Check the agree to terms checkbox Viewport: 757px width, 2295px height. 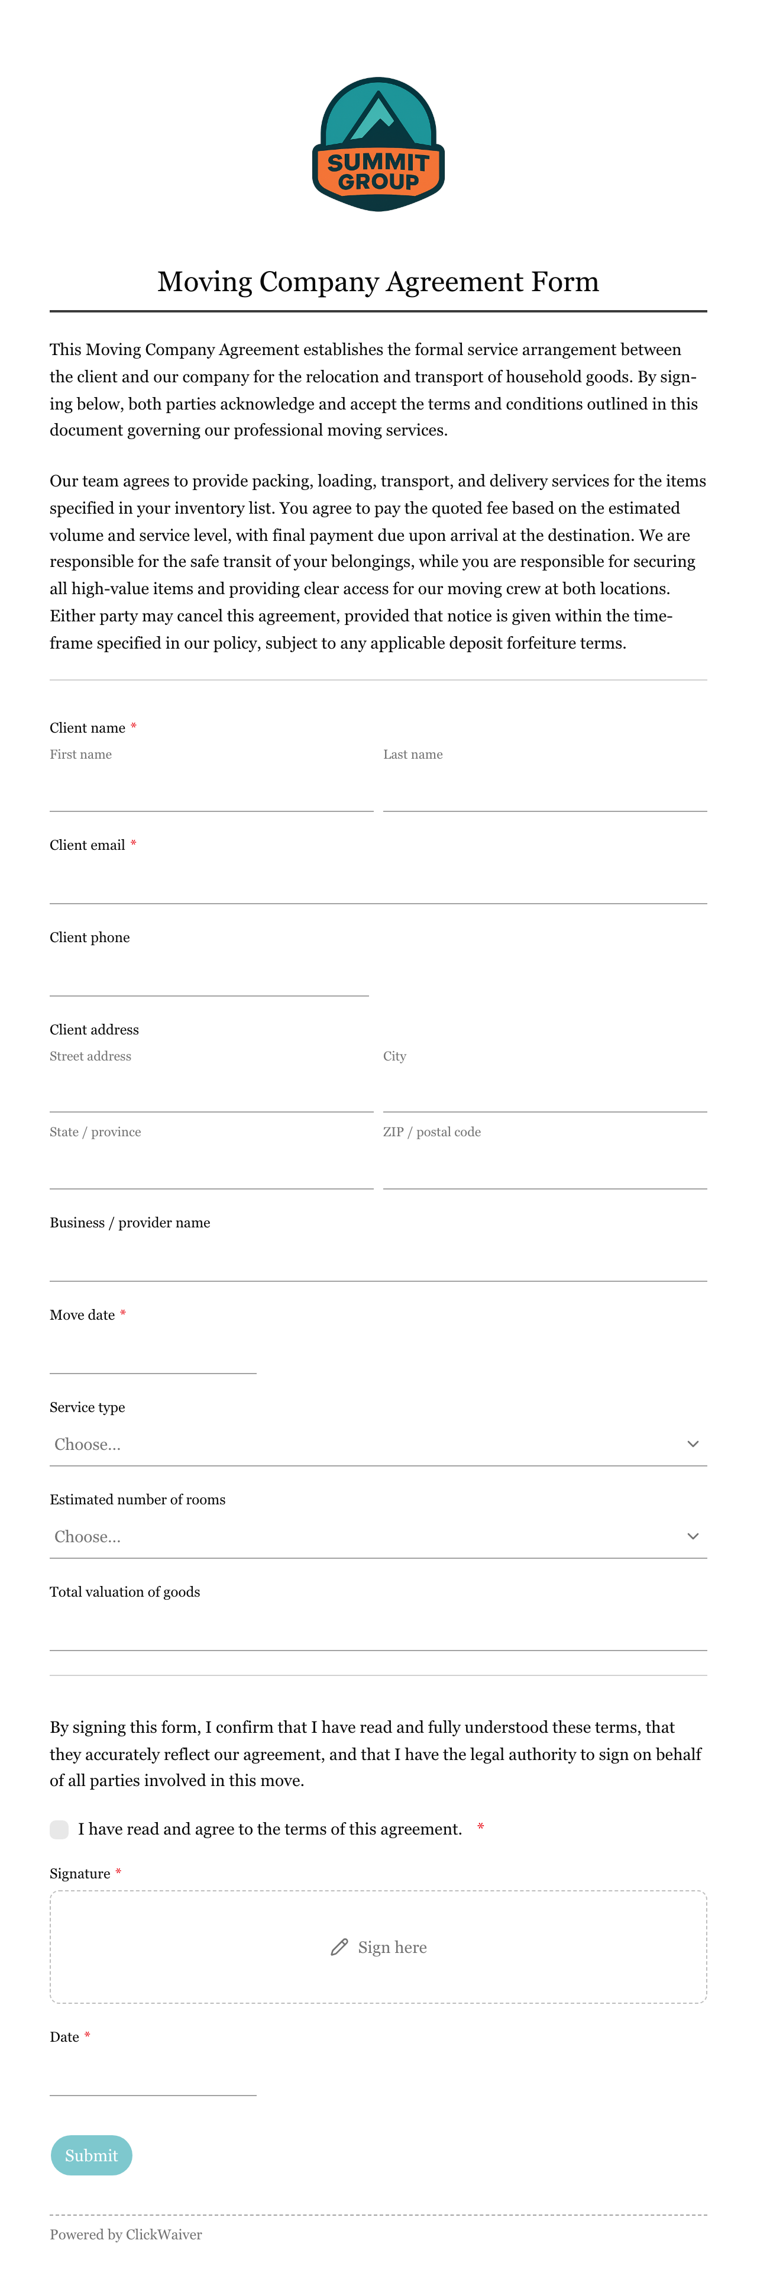(x=60, y=1829)
